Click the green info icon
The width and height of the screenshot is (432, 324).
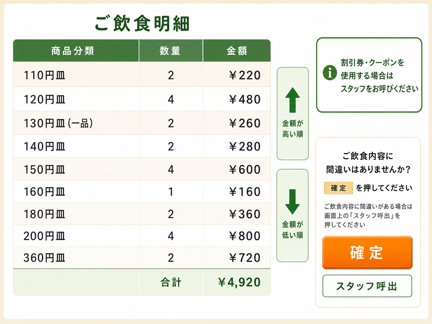[330, 72]
